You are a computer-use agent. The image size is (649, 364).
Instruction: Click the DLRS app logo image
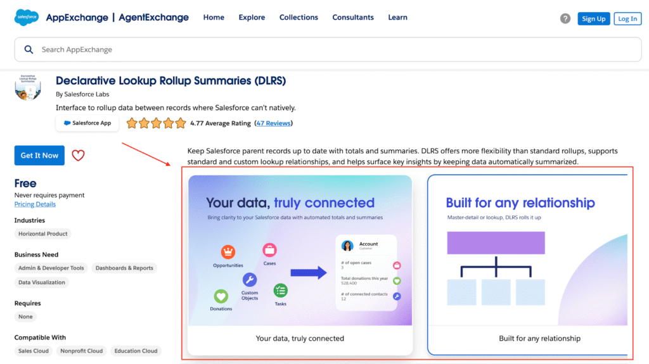click(28, 87)
